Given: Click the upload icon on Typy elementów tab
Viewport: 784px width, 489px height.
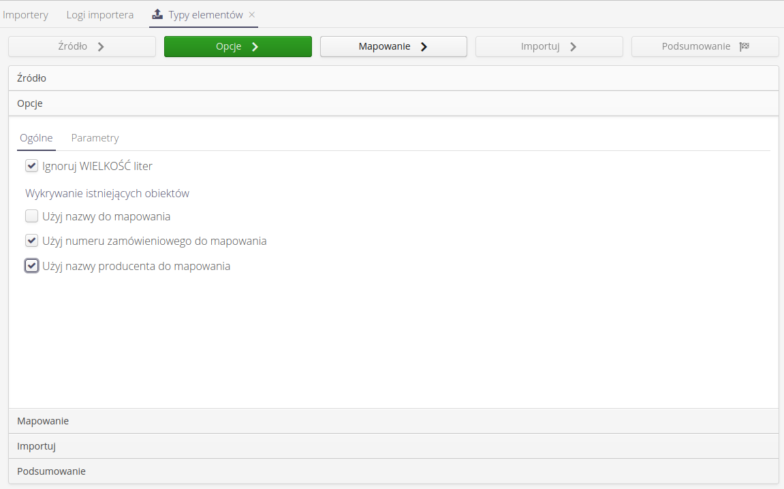Looking at the screenshot, I should coord(157,14).
